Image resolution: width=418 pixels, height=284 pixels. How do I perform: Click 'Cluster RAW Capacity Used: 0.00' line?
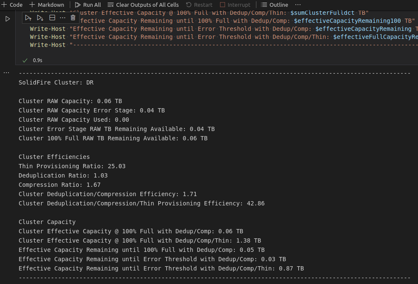pos(74,120)
